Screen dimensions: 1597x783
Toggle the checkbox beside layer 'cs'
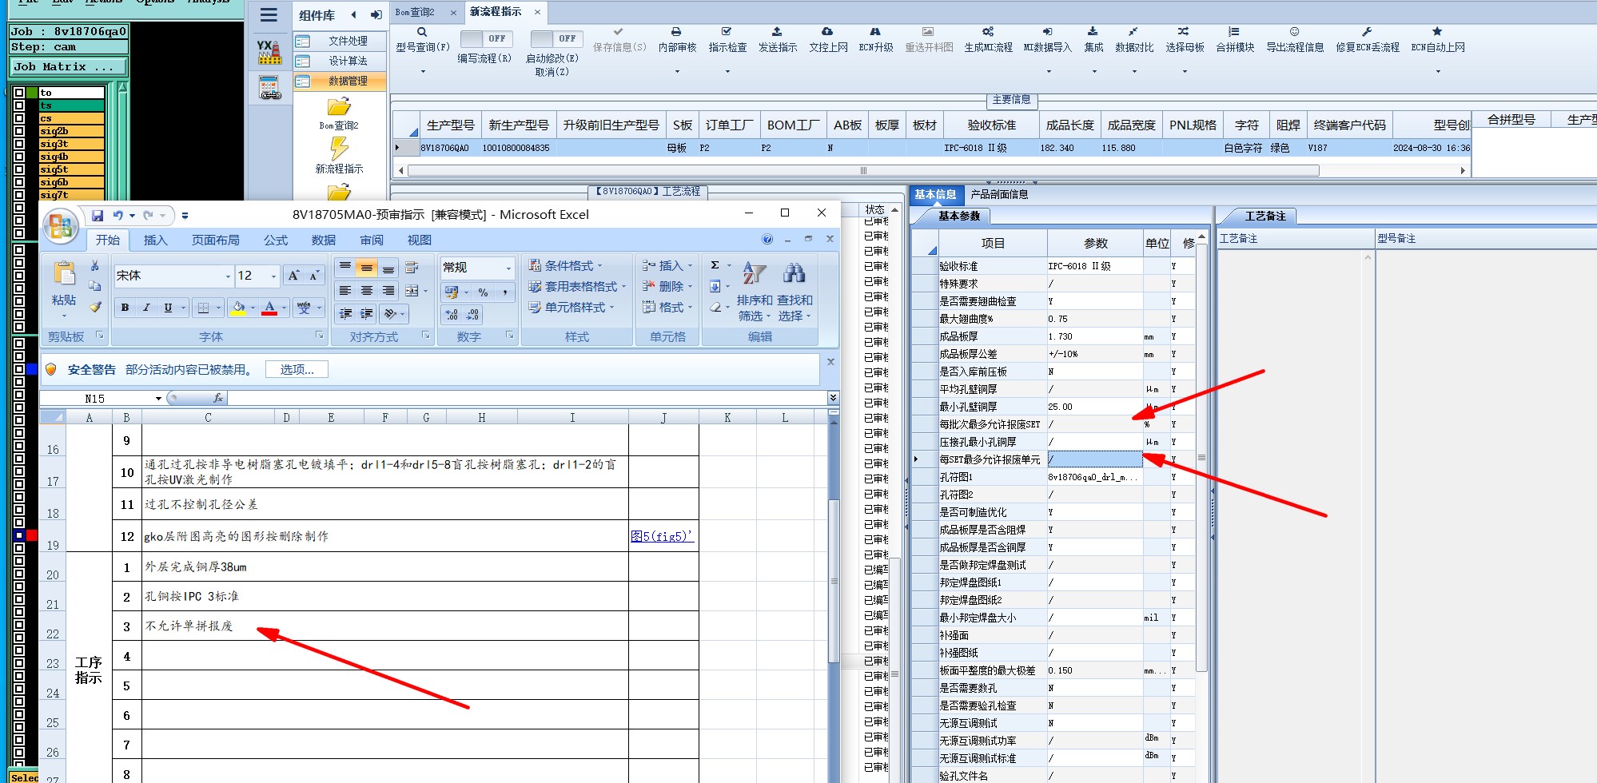(19, 118)
